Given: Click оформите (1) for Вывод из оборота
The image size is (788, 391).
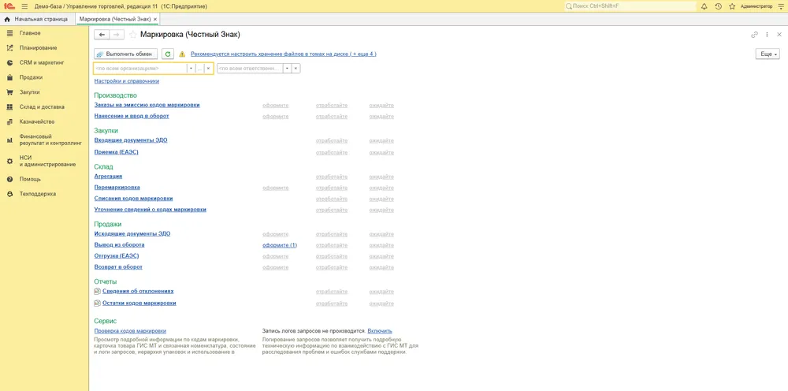Looking at the screenshot, I should point(280,245).
